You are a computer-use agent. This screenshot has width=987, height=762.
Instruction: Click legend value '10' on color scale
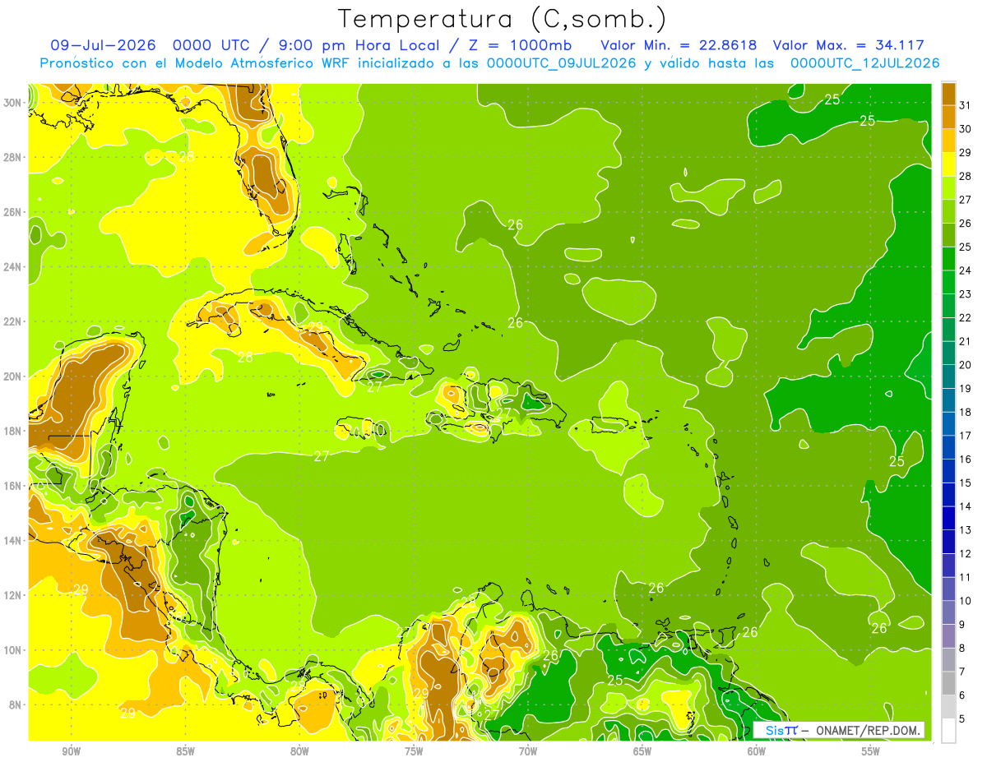(x=966, y=601)
